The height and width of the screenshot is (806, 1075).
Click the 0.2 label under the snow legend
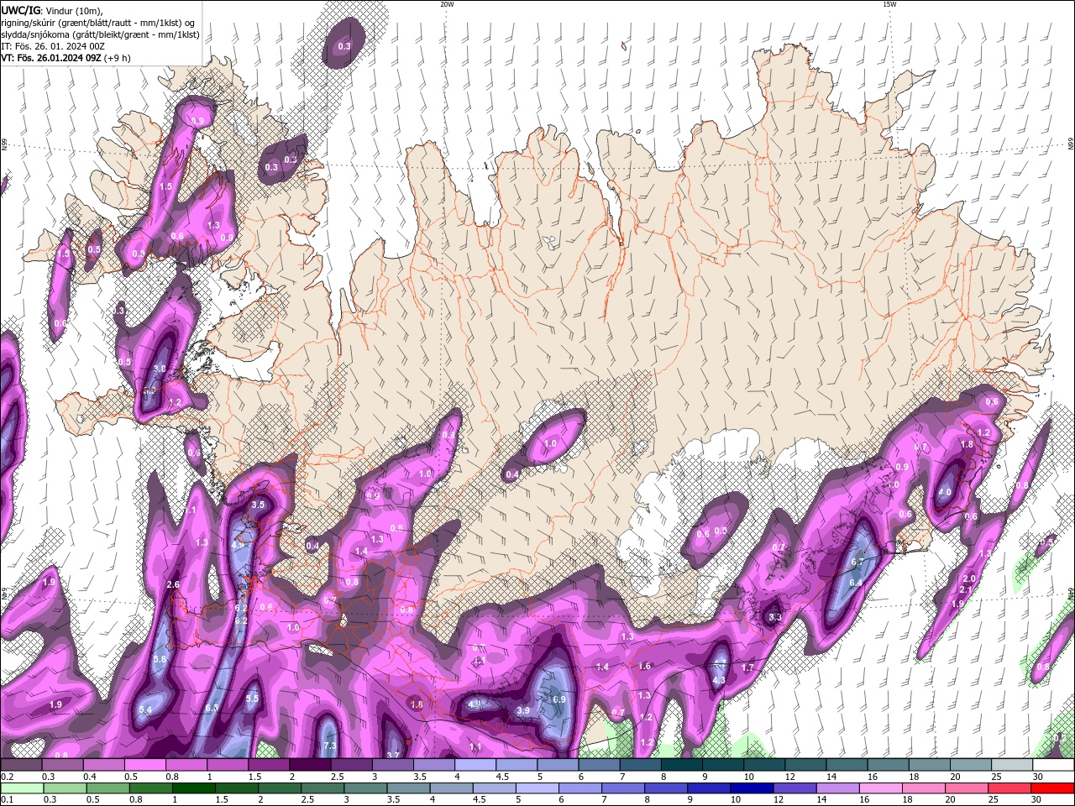[7, 777]
